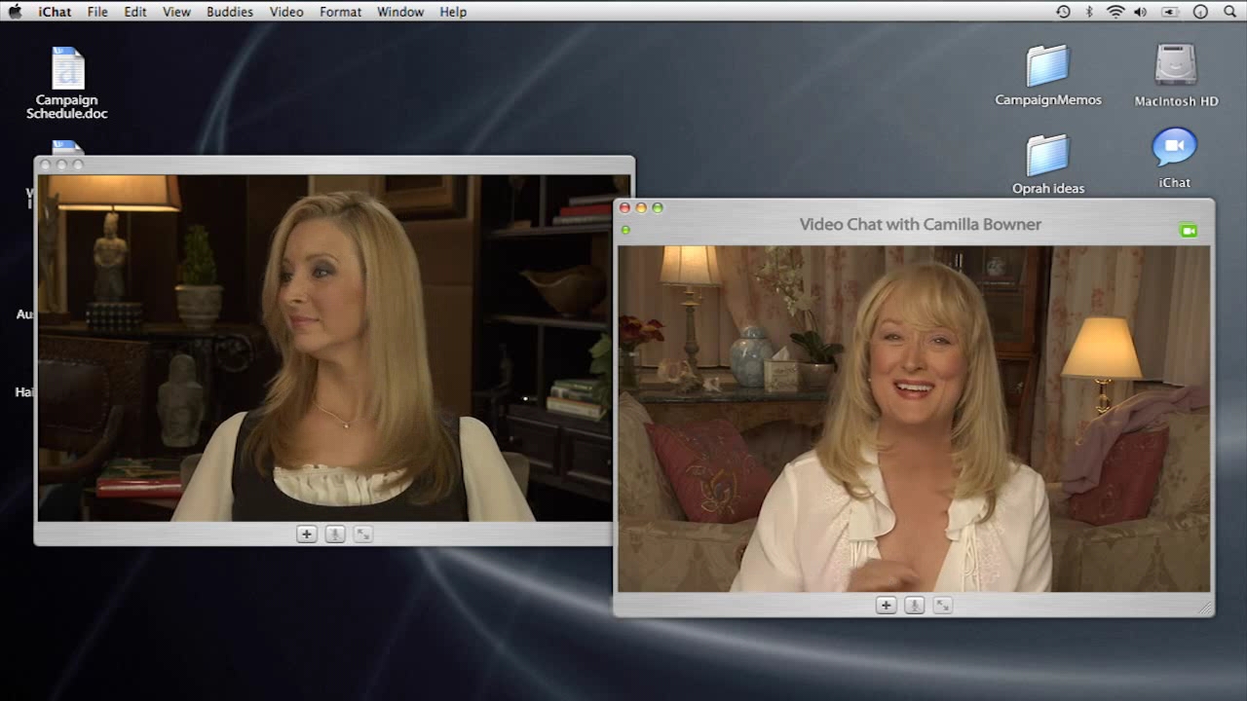Select the Oprah ideas folder
This screenshot has height=701, width=1247.
pos(1048,165)
